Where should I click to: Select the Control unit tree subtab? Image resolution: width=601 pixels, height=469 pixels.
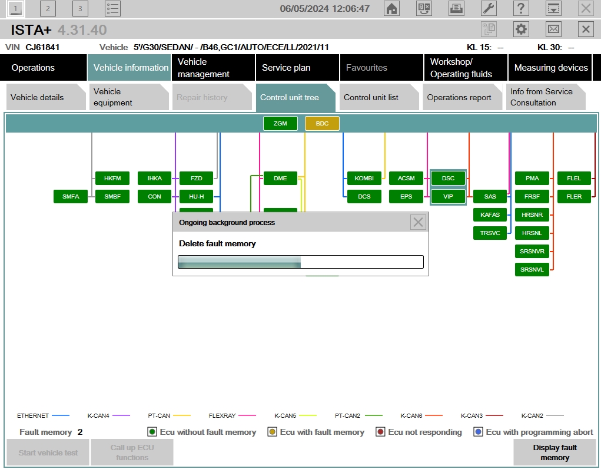pyautogui.click(x=295, y=97)
